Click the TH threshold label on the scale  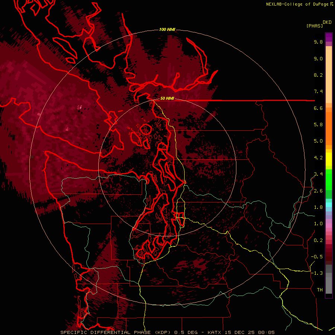point(320,290)
